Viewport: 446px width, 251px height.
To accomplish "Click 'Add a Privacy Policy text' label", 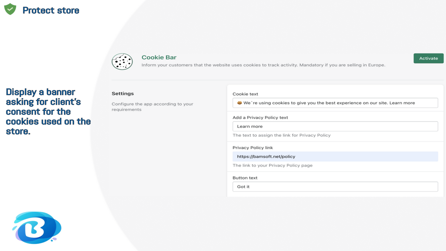I will pos(260,117).
